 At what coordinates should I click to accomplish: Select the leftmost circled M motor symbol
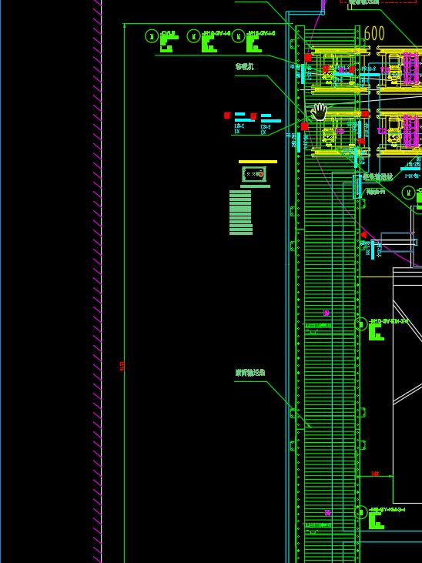tap(151, 36)
